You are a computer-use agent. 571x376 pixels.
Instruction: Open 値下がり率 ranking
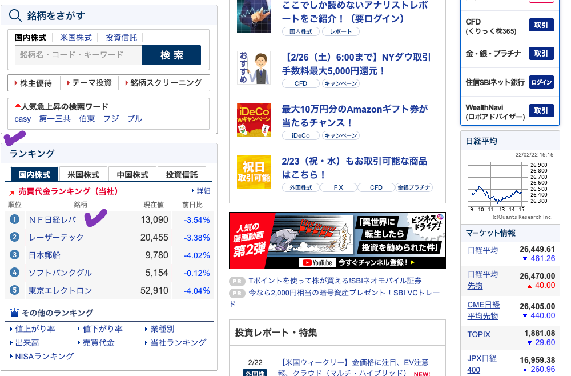[103, 329]
